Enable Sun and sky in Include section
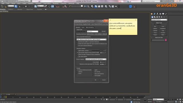183x103 pixels. 94,72
